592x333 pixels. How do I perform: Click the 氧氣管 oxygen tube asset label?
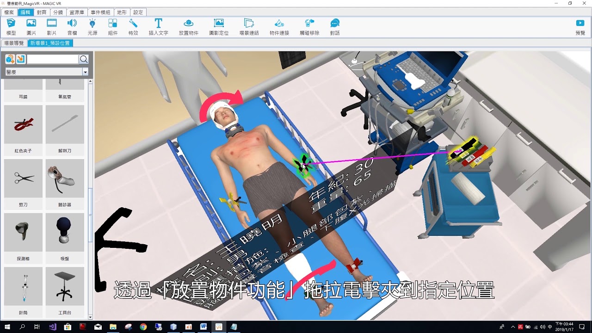click(x=65, y=97)
